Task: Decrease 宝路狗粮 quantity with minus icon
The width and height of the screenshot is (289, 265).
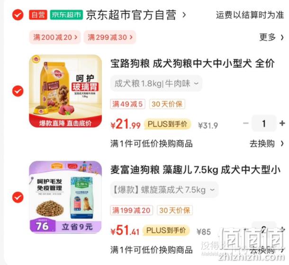Action: coord(246,123)
